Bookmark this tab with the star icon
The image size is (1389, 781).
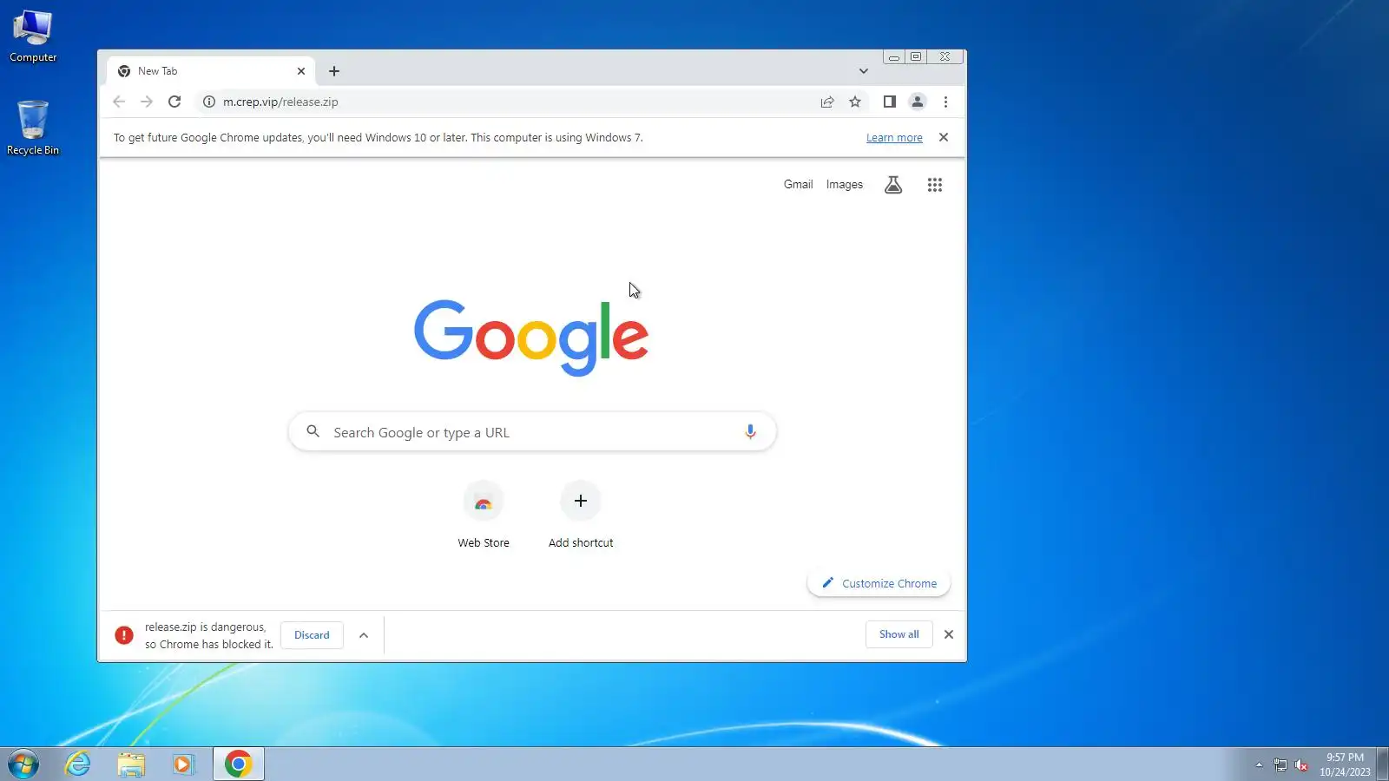855,102
